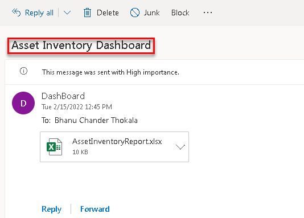
Task: Expand the Reply all options chevron
Action: [67, 13]
